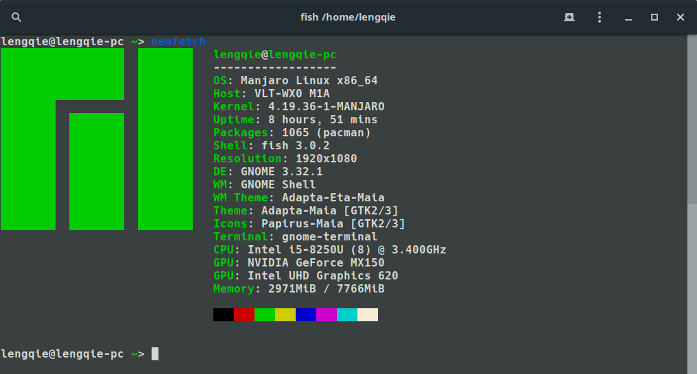This screenshot has width=697, height=374.
Task: Click the Resolution value '1920x1080'
Action: pos(327,158)
